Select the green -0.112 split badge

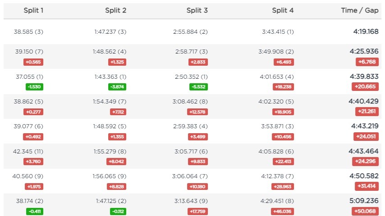tap(117, 211)
